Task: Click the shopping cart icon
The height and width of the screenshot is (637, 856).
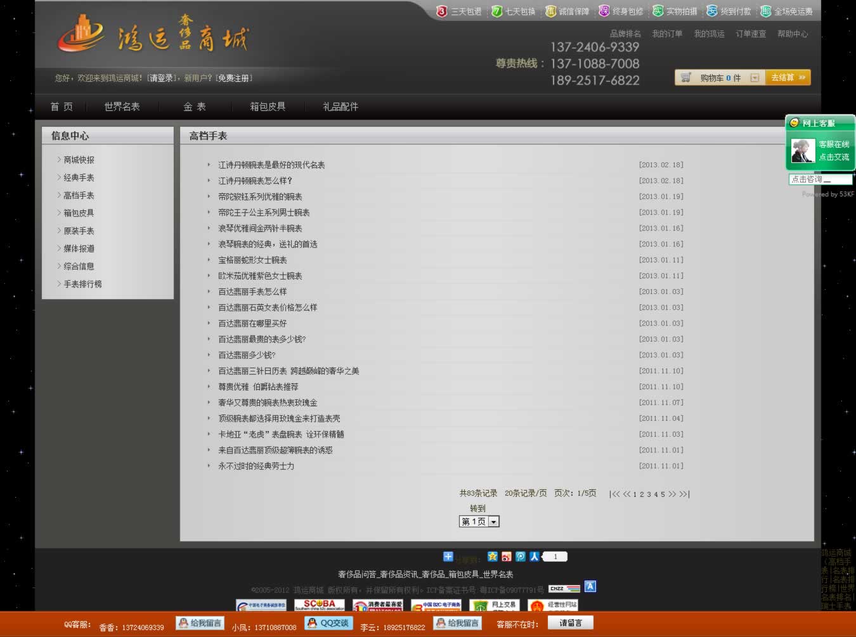Action: click(685, 77)
